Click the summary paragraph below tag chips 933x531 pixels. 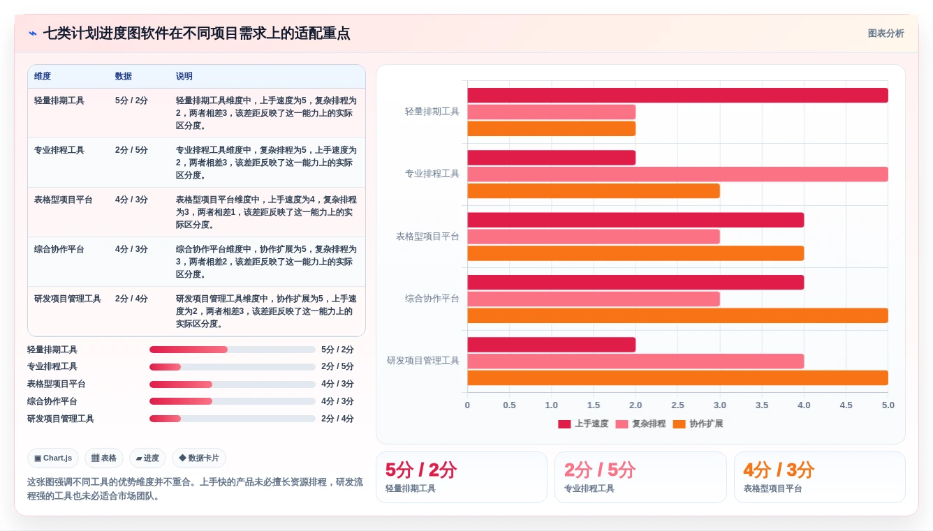196,489
